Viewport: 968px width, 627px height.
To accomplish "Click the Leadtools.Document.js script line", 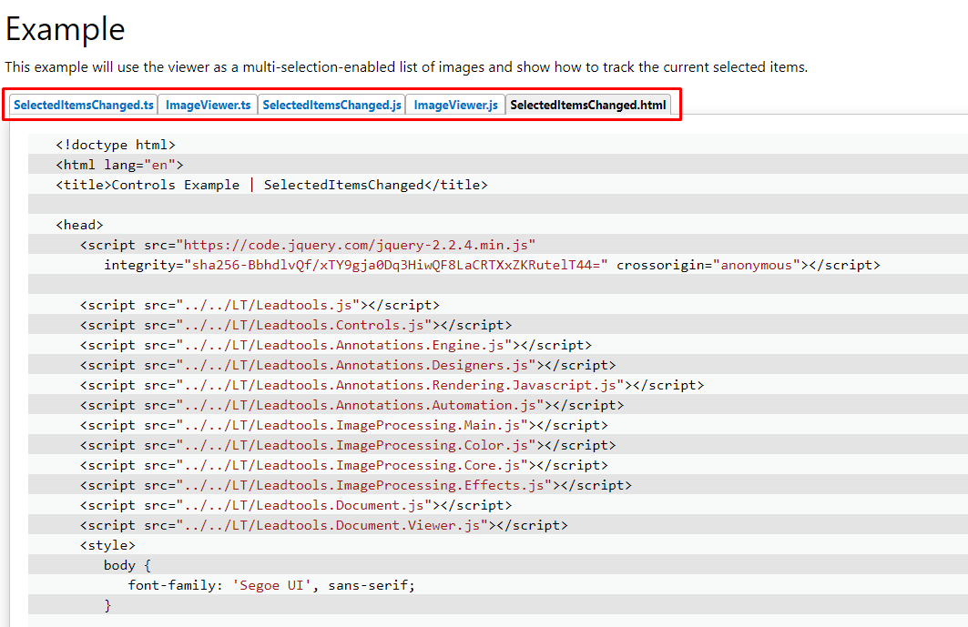I will [x=296, y=505].
